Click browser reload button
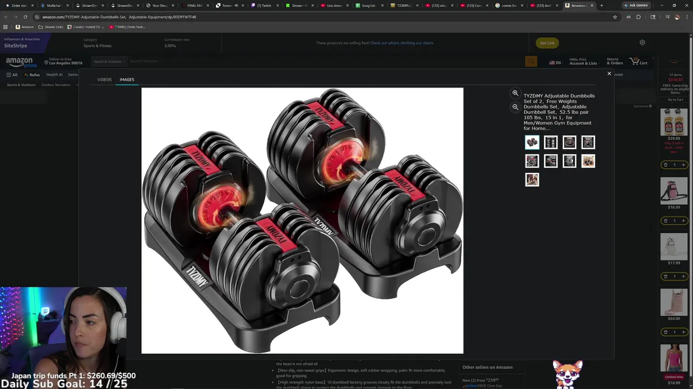Screen dimensions: 693x389 (x=25, y=17)
